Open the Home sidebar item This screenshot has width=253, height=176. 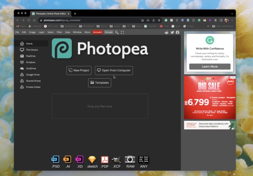[x=31, y=44]
